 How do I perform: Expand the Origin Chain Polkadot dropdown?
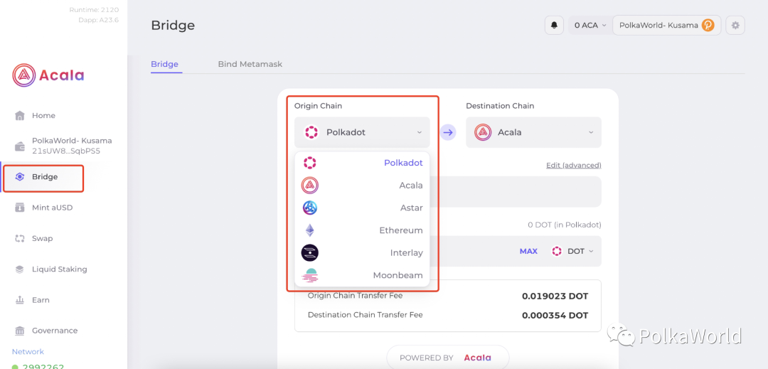[362, 132]
